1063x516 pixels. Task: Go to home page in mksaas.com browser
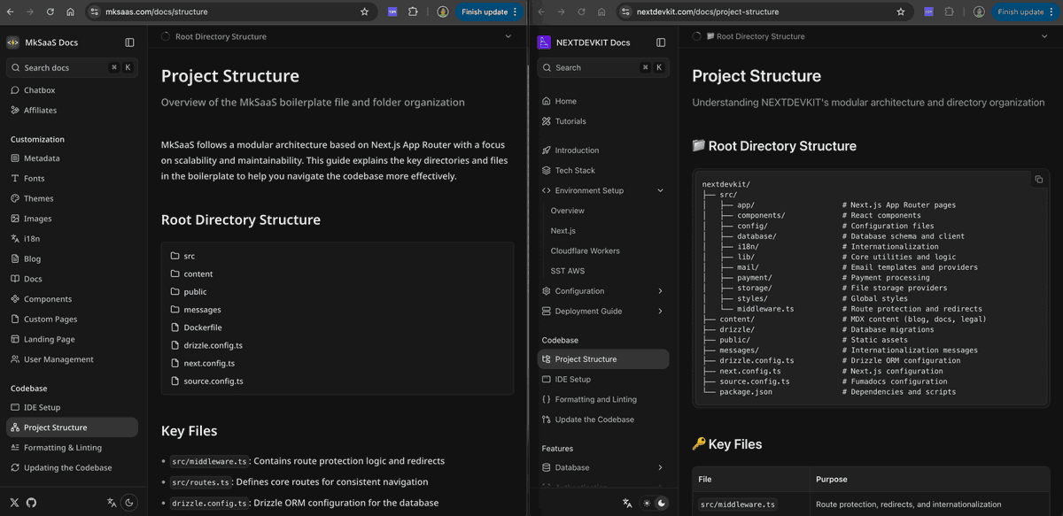click(70, 12)
